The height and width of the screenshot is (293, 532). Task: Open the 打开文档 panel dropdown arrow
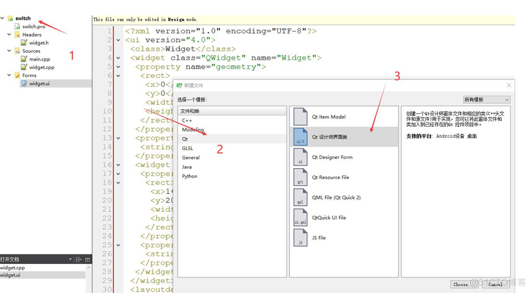(70, 260)
